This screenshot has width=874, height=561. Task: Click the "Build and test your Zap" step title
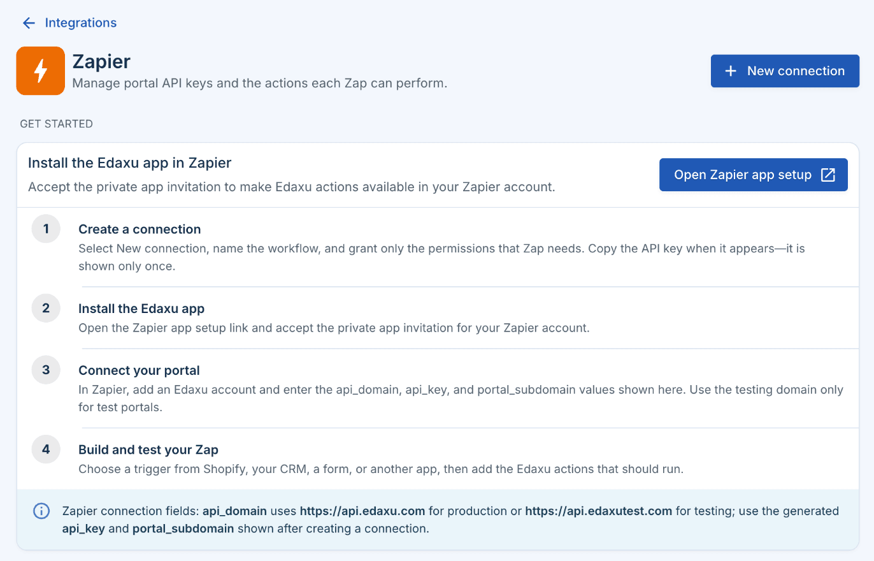pos(148,449)
